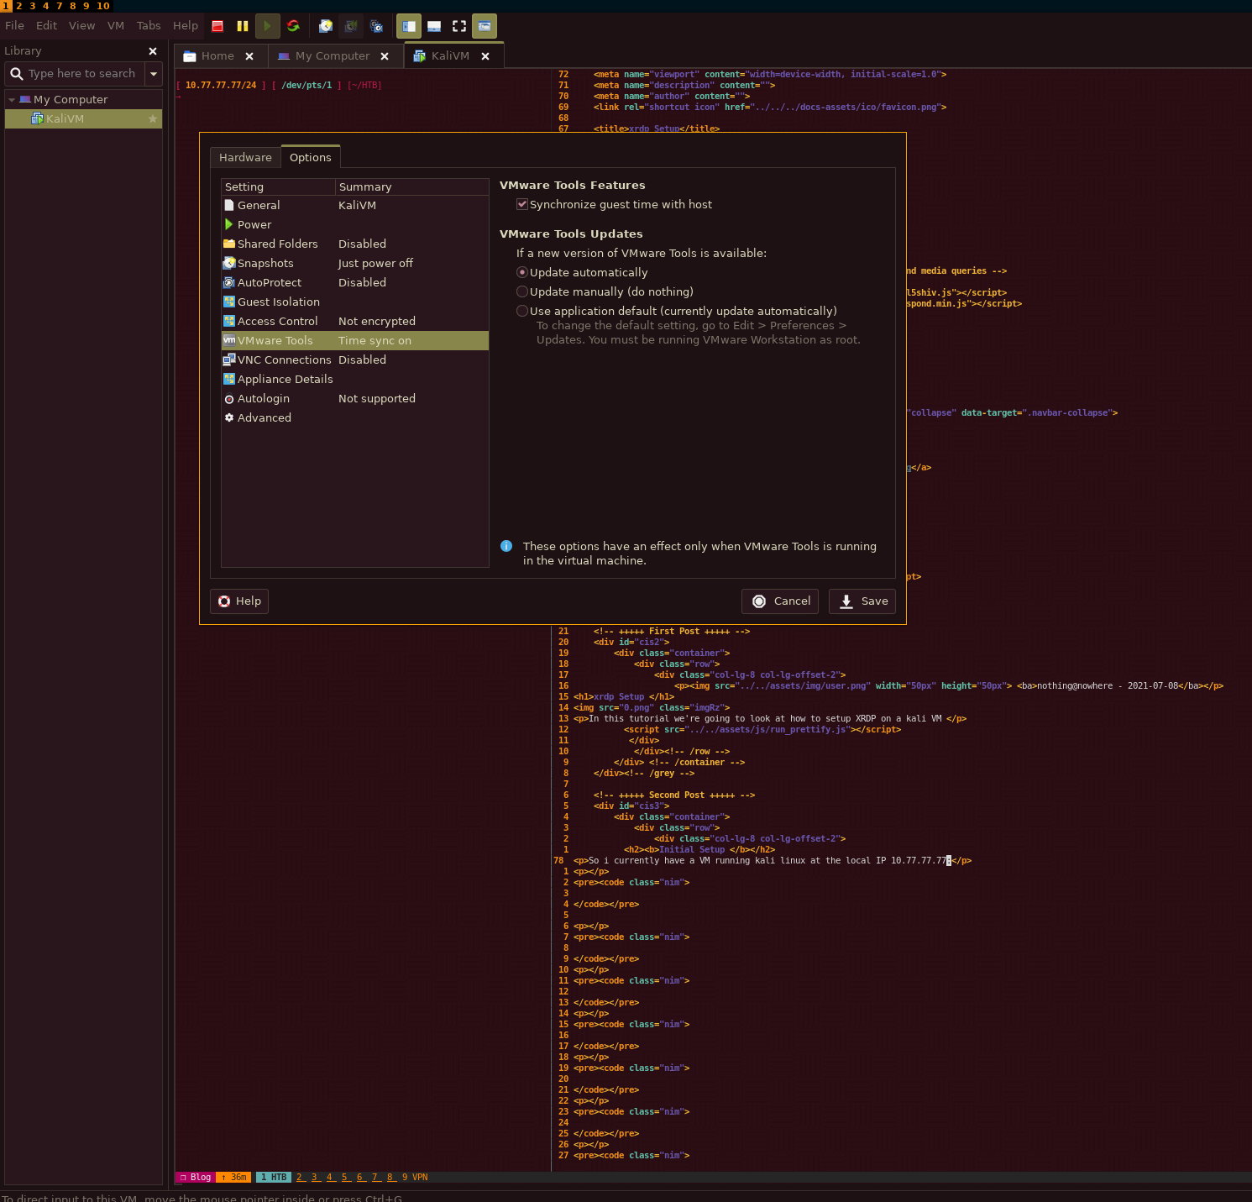Click the '9 VPN' tmux window label
The image size is (1252, 1202).
point(415,1178)
